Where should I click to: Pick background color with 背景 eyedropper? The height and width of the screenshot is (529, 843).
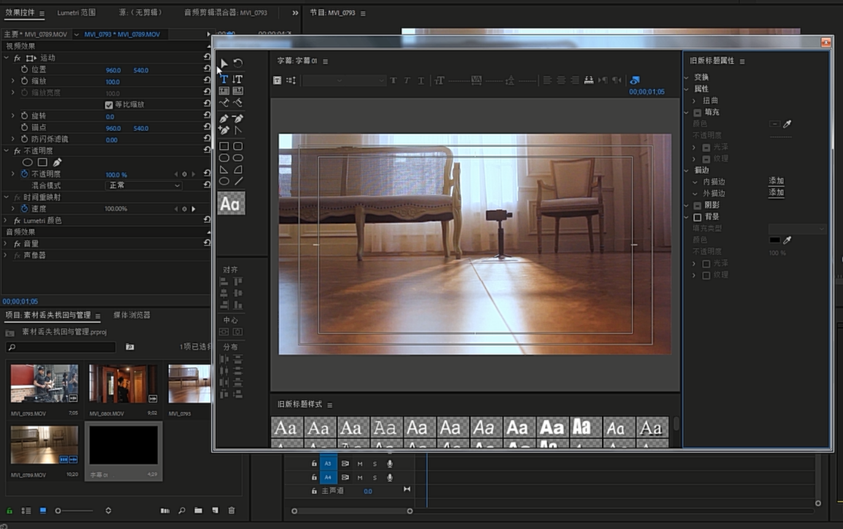pyautogui.click(x=787, y=240)
